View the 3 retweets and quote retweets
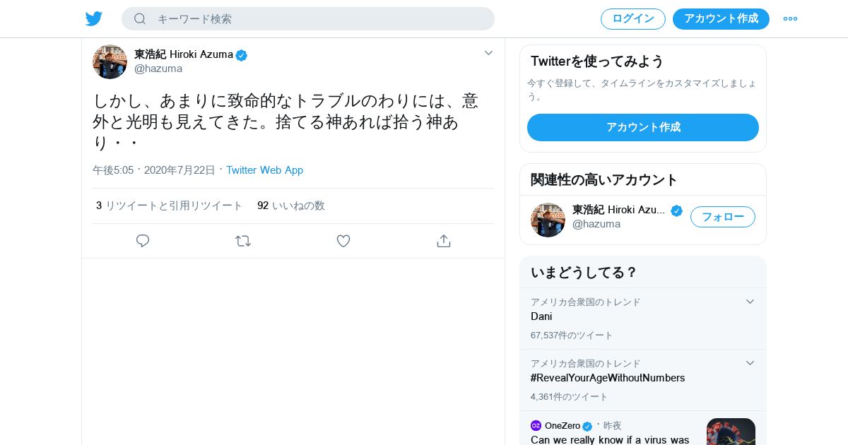This screenshot has width=848, height=445. (170, 206)
